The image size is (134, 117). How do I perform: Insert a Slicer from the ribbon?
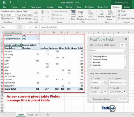(x=73, y=15)
